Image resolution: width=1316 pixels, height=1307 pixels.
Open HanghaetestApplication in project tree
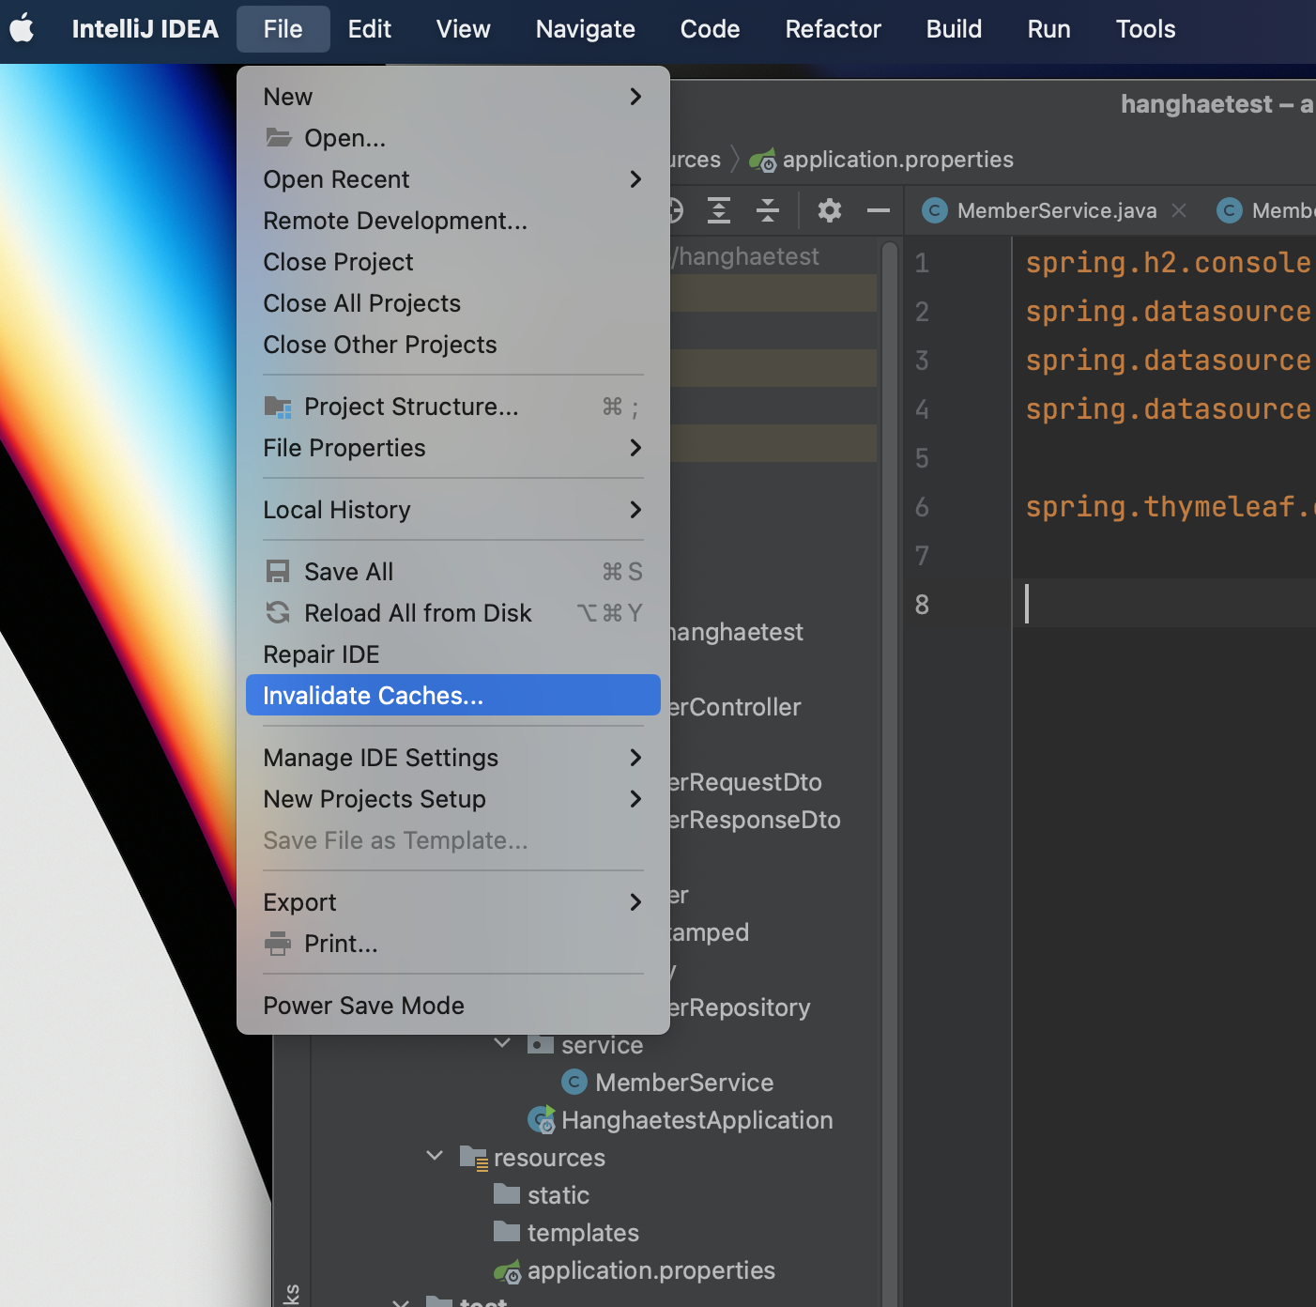[696, 1120]
